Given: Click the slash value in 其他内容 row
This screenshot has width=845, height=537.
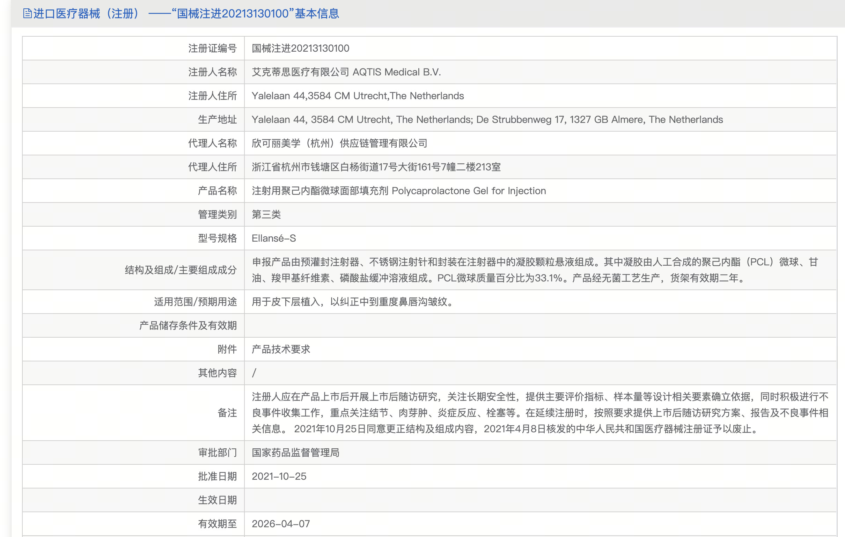Looking at the screenshot, I should click(254, 373).
